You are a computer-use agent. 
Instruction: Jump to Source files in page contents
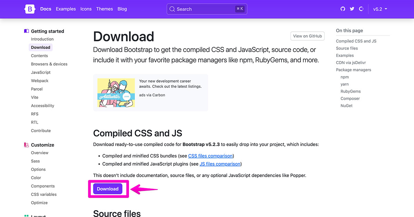[347, 48]
